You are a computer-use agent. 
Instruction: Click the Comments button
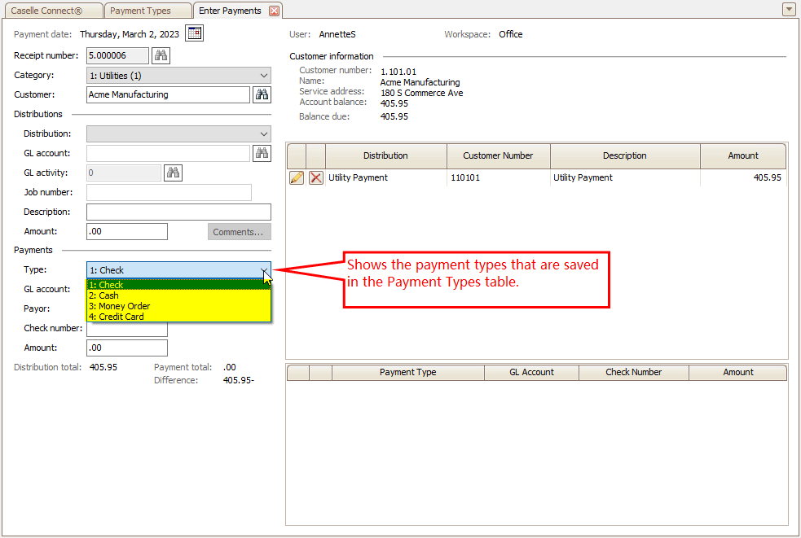[x=239, y=232]
